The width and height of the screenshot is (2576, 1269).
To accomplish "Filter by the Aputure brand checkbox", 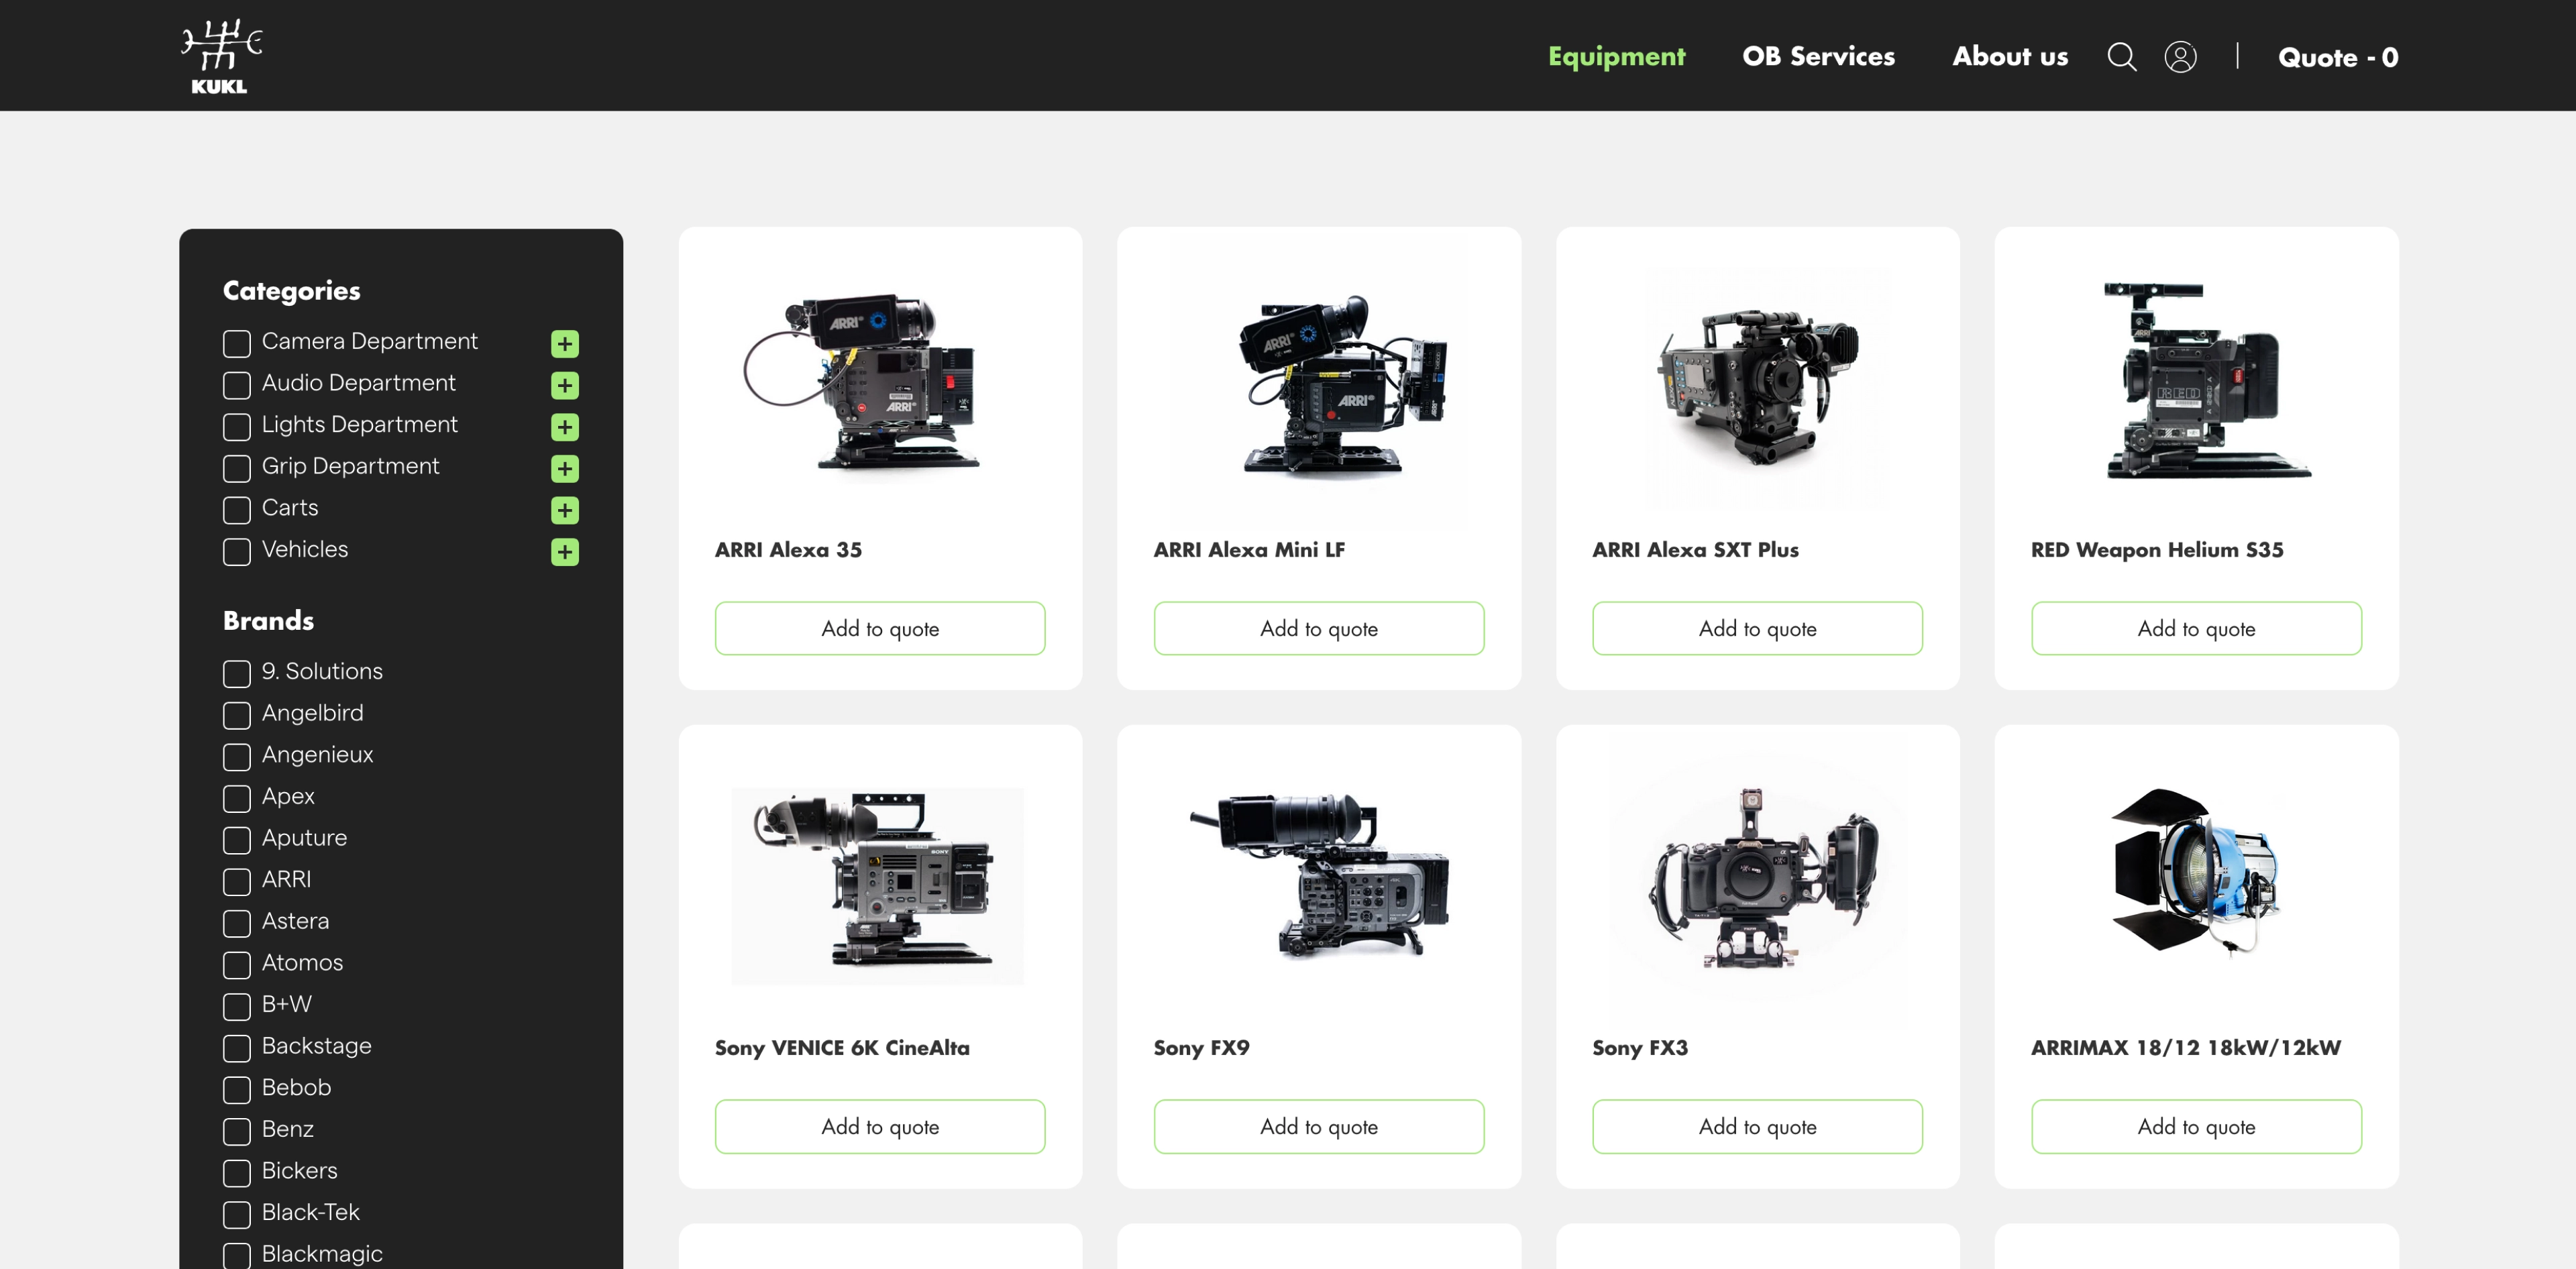I will click(x=237, y=840).
